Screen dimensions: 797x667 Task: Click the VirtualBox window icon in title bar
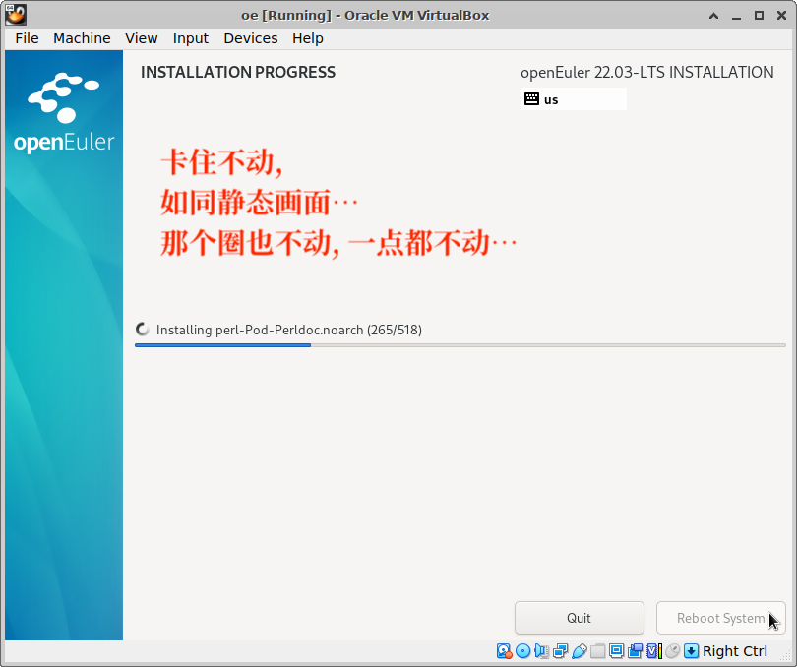16,15
